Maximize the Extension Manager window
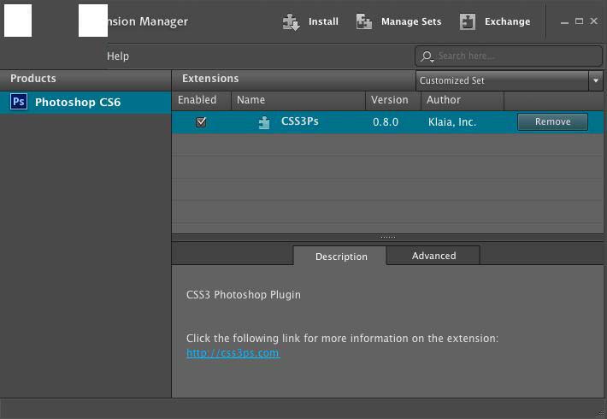Image resolution: width=607 pixels, height=419 pixels. click(x=579, y=21)
